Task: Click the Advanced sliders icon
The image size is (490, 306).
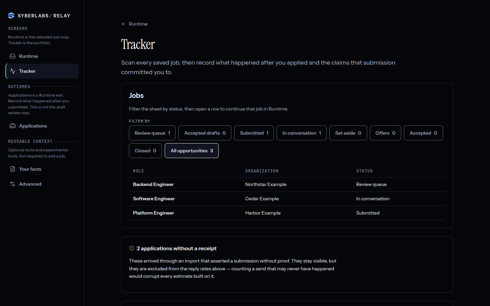Action: (13, 184)
